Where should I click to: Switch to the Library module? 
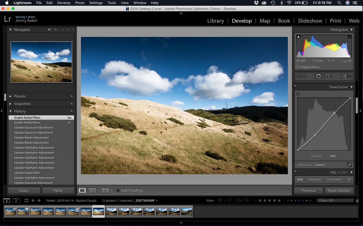[x=215, y=21]
